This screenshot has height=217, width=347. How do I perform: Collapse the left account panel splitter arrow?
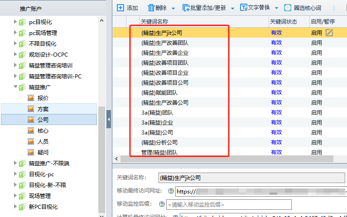coord(109,119)
